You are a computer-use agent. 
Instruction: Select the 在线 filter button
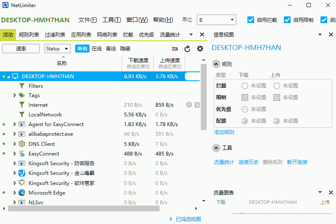[x=97, y=49]
